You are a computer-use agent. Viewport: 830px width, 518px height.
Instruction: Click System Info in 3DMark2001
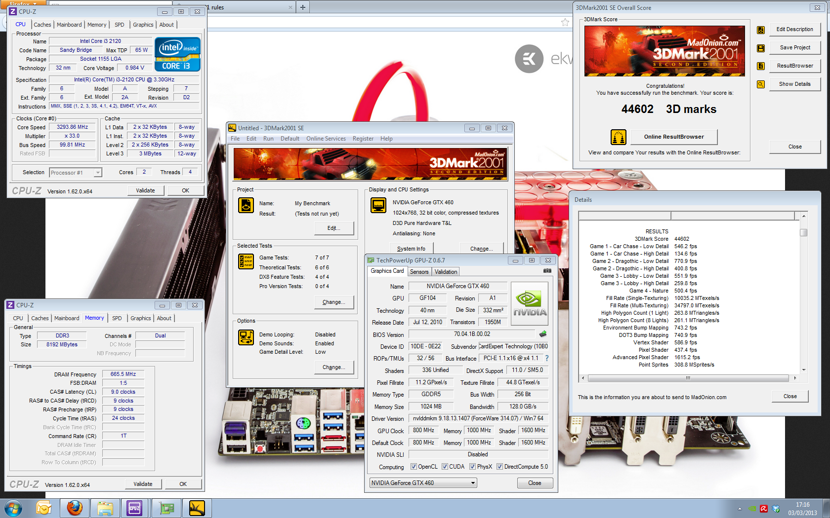pyautogui.click(x=411, y=248)
